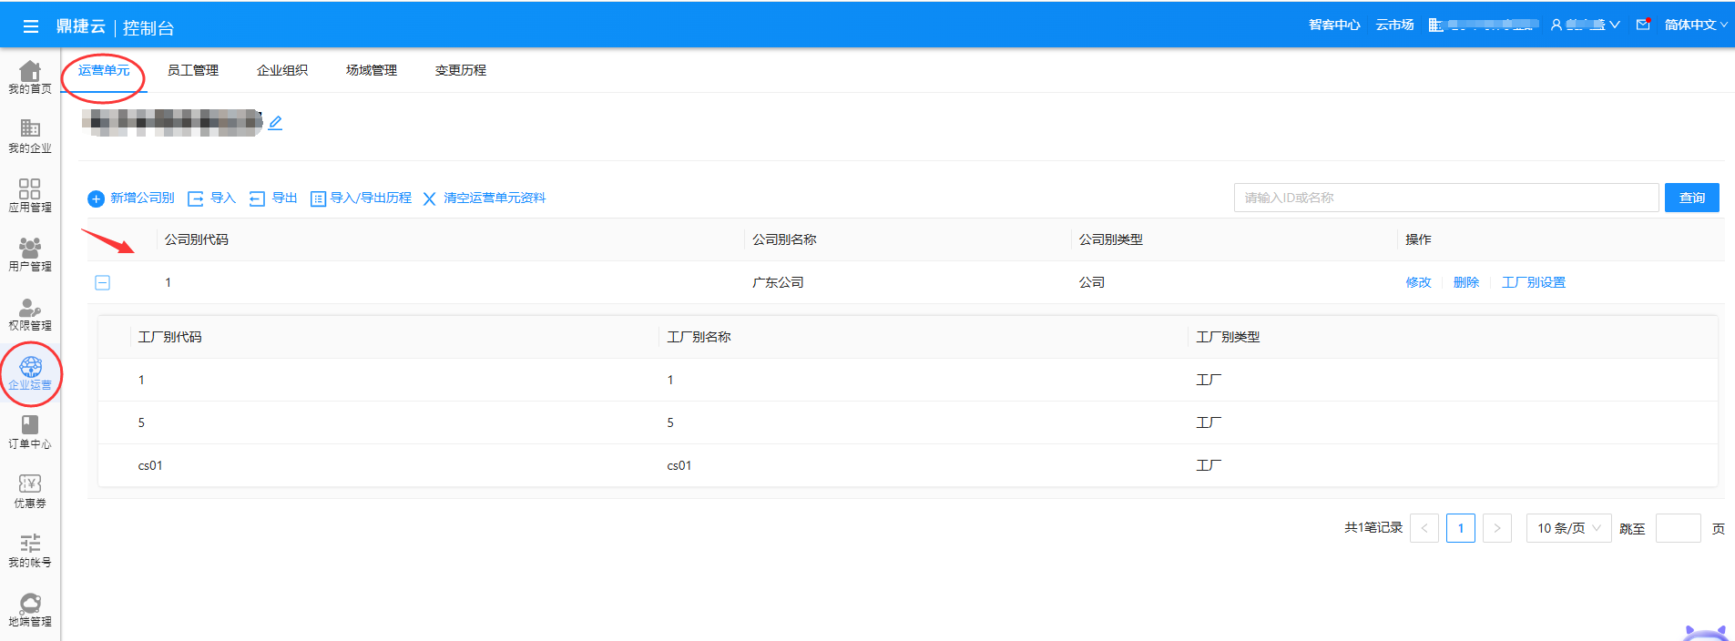Go to 我的首页 in sidebar

point(30,76)
